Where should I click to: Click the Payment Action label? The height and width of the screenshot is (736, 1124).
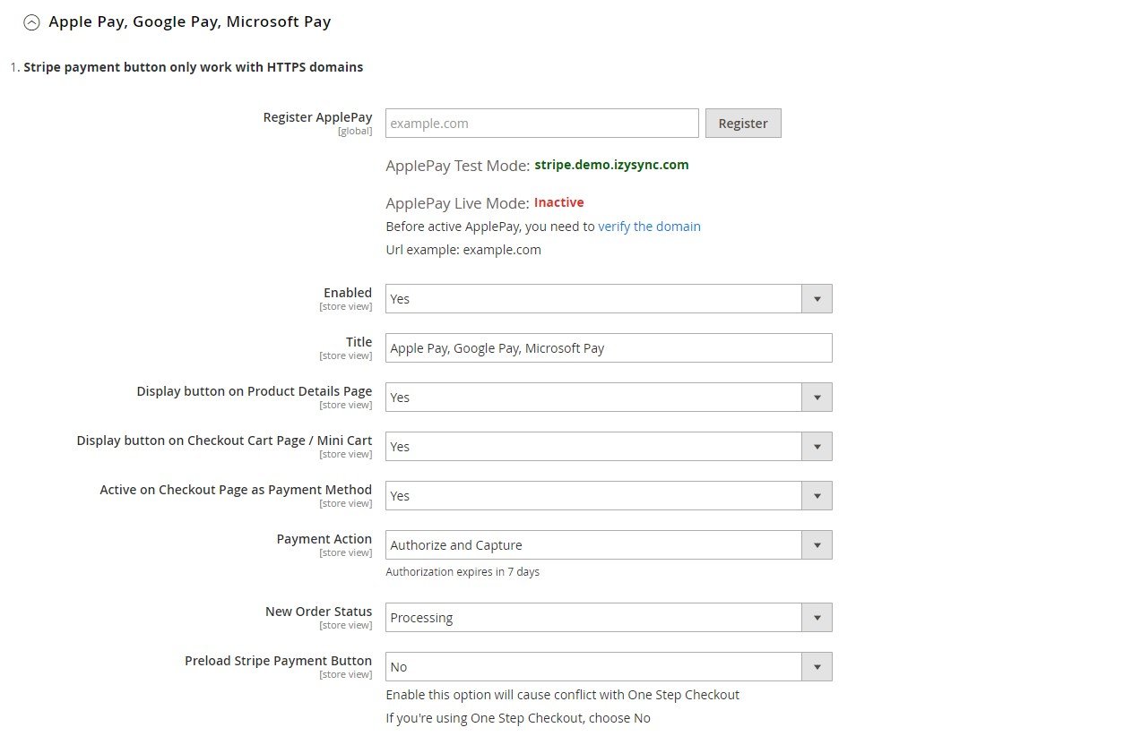point(324,539)
